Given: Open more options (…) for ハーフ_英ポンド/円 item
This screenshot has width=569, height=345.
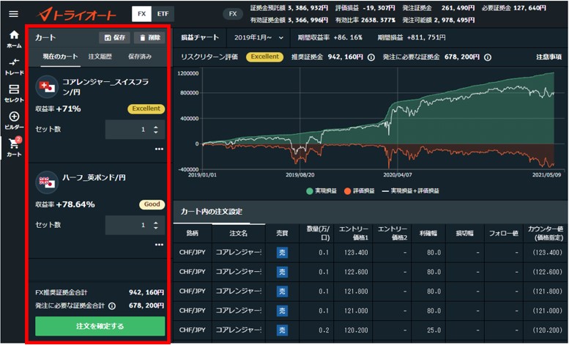Looking at the screenshot, I should 159,245.
